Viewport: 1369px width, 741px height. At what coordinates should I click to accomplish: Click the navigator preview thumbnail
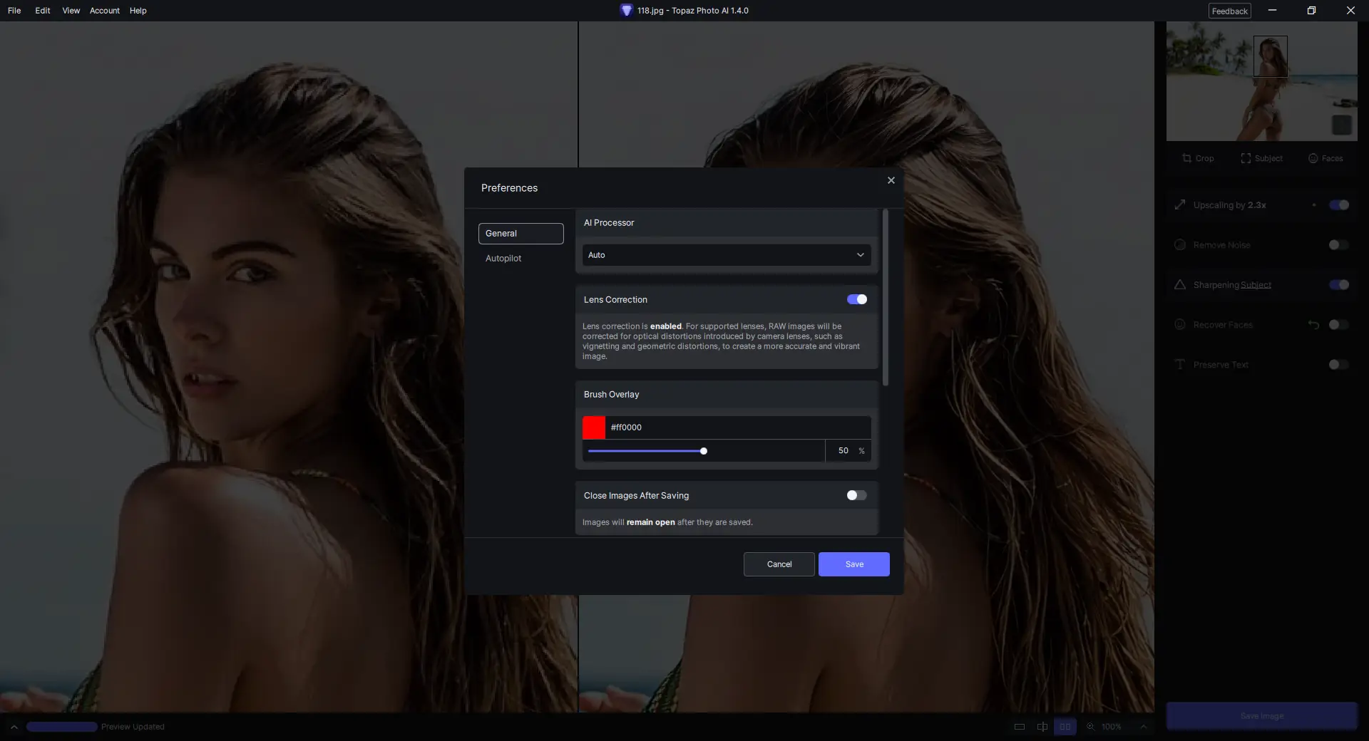click(1262, 81)
